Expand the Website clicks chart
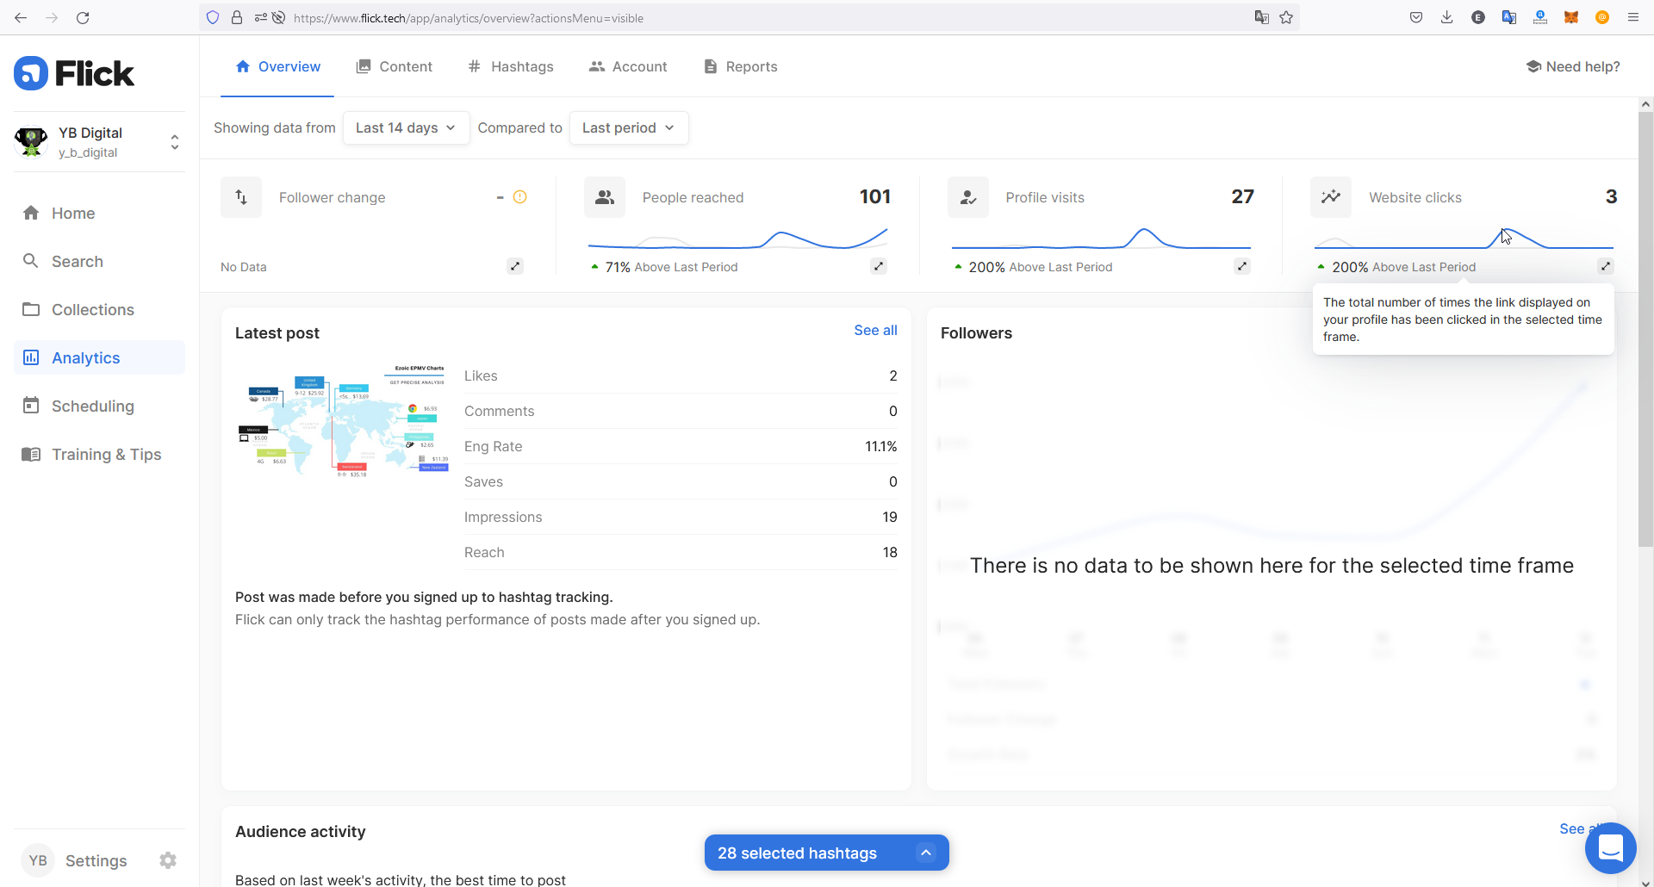Screen dimensions: 1654x887 pos(1605,266)
